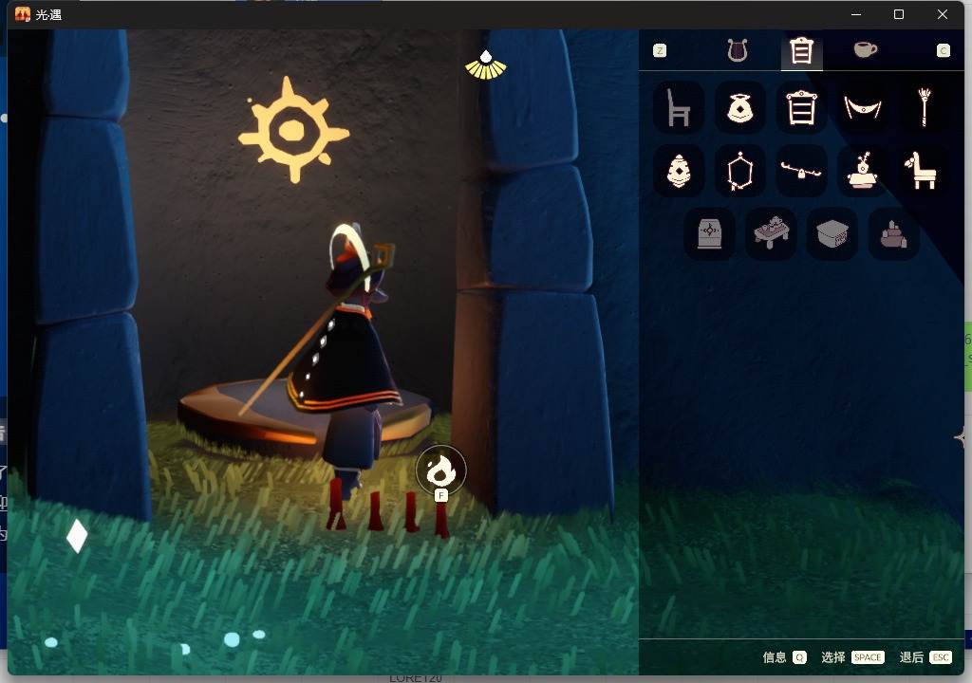Select the hexagonal hoop frame prop
This screenshot has height=683, width=972.
click(x=740, y=171)
